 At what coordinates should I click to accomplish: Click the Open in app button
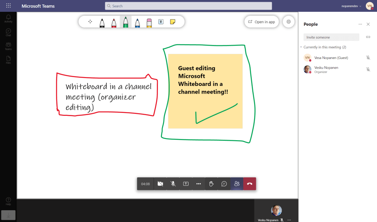(261, 22)
